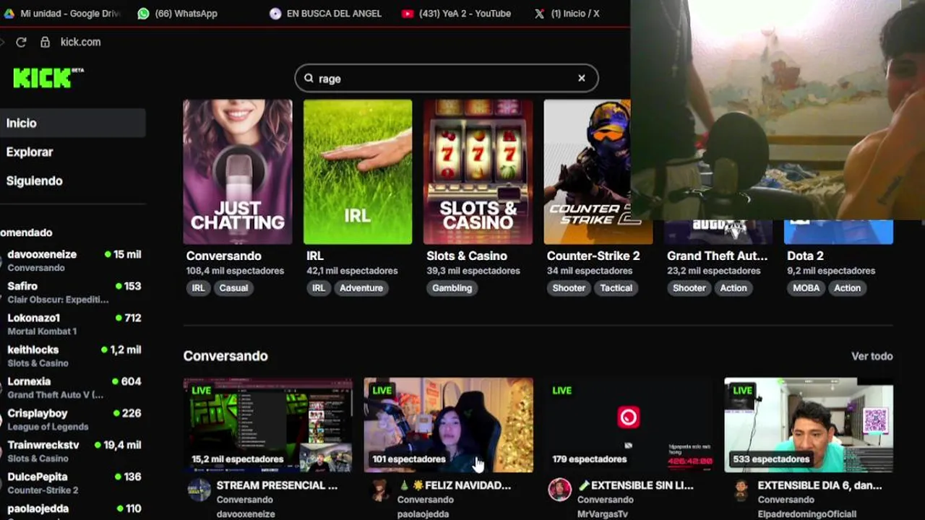The height and width of the screenshot is (520, 925).
Task: Select the Gambling tag
Action: (452, 287)
